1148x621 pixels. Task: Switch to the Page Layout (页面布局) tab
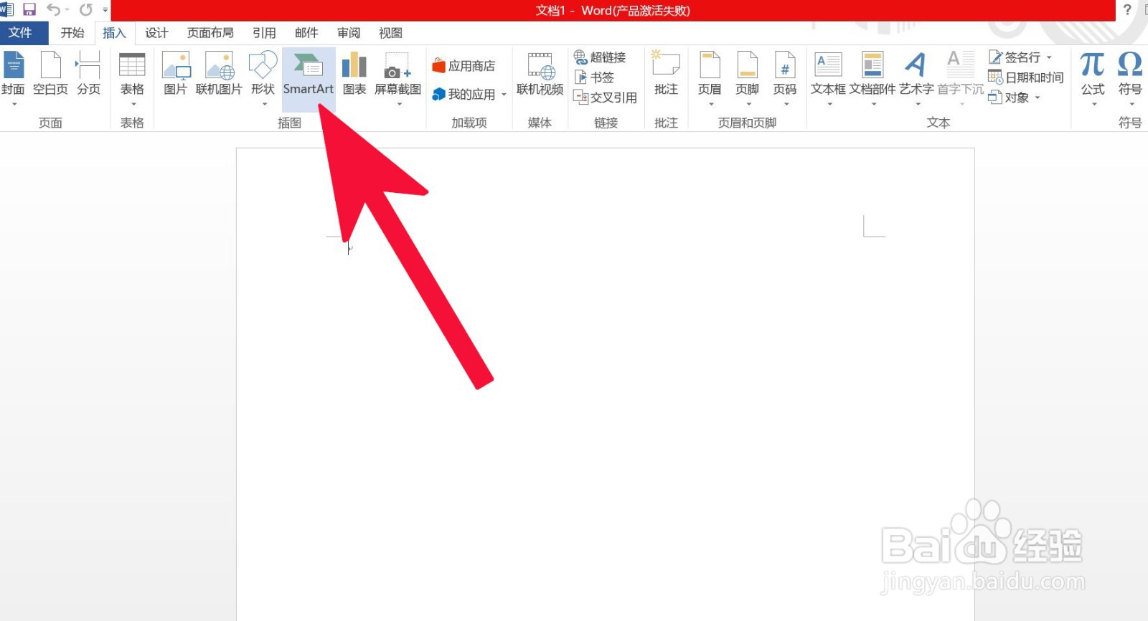coord(210,33)
